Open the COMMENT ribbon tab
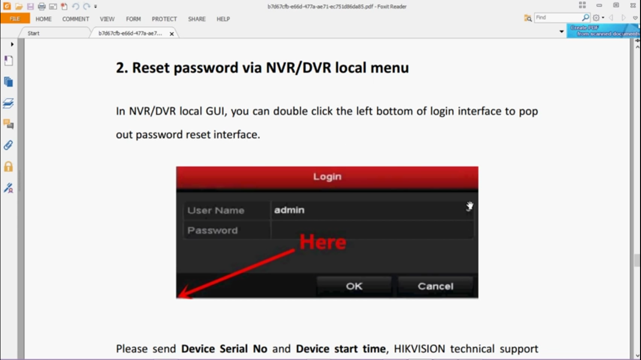Screen dimensions: 641x360 (76, 19)
